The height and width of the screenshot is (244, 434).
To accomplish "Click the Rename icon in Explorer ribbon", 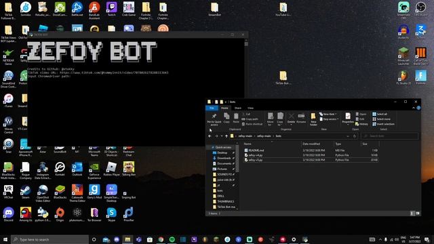I will point(301,118).
